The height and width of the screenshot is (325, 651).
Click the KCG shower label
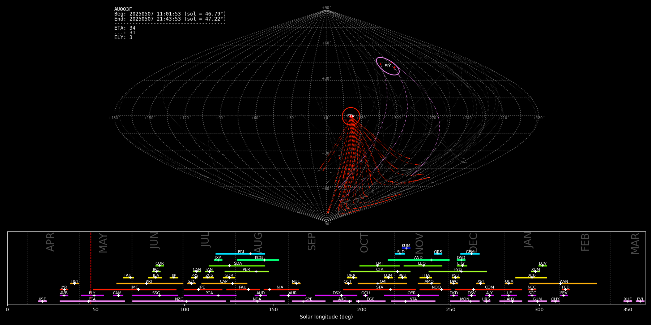pos(259,258)
